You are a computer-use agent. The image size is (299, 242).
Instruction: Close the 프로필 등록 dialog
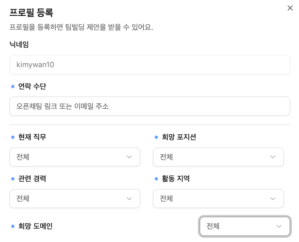290,8
